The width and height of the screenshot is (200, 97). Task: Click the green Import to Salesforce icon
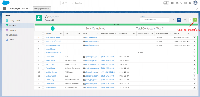coord(195,19)
